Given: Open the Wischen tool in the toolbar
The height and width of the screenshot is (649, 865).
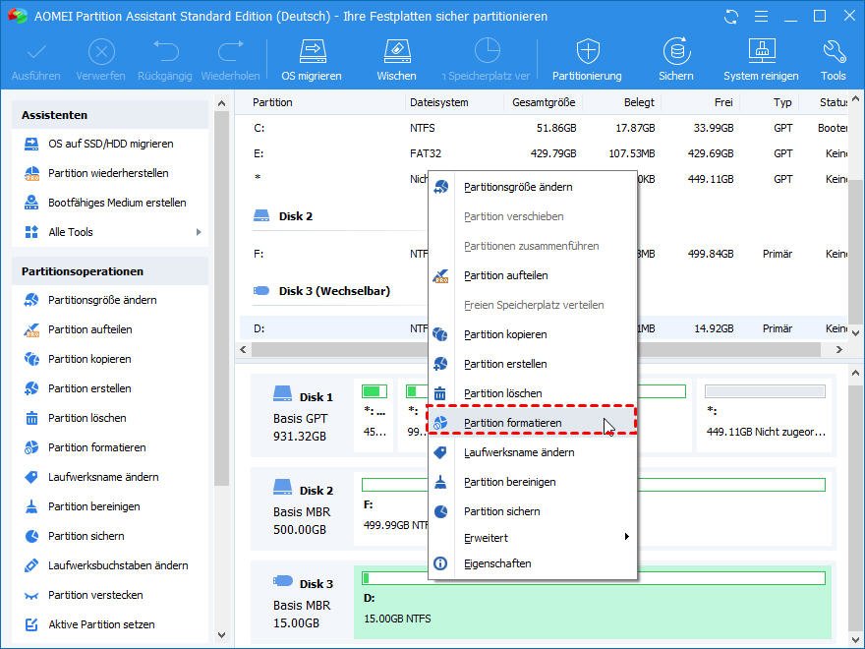Looking at the screenshot, I should pyautogui.click(x=397, y=60).
